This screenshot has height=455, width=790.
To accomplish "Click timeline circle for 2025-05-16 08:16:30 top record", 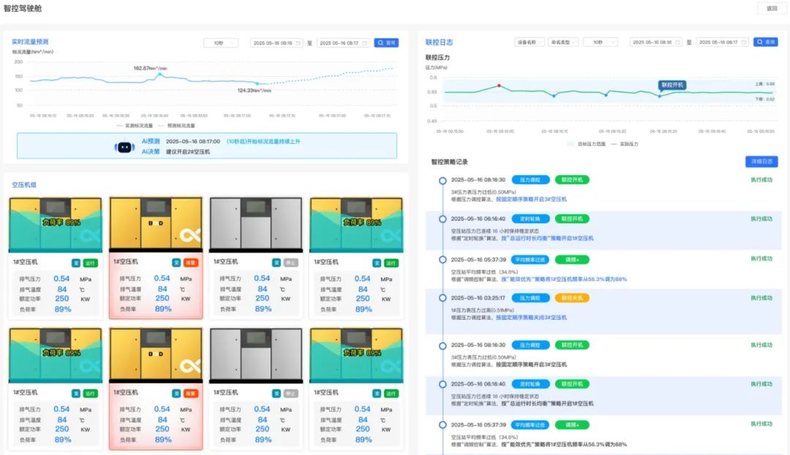I will 443,180.
